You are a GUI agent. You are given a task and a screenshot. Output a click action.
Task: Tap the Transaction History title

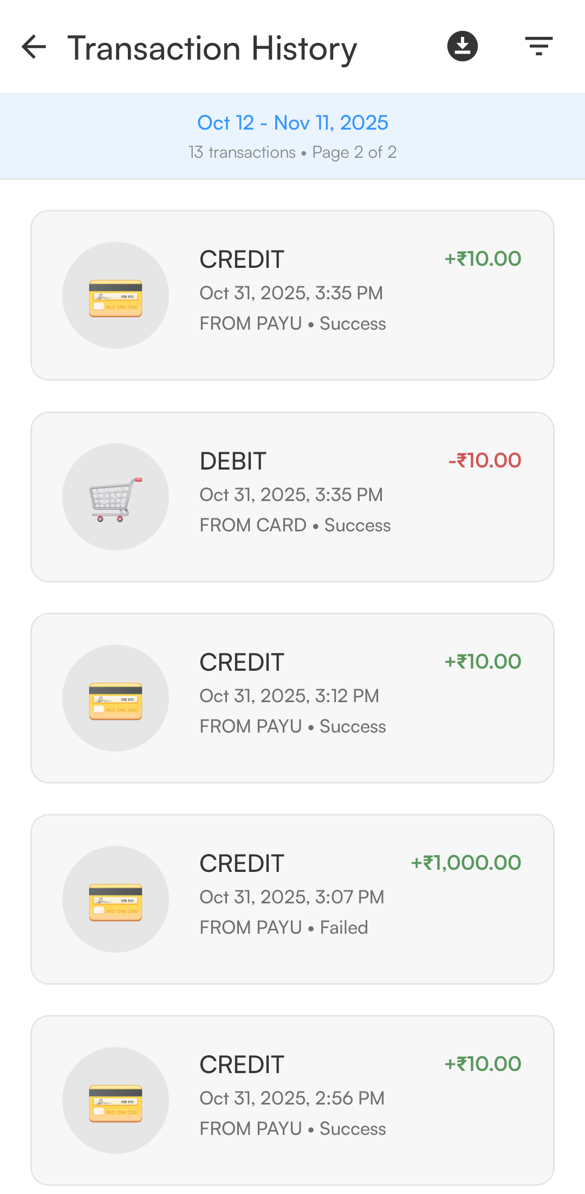(x=212, y=49)
